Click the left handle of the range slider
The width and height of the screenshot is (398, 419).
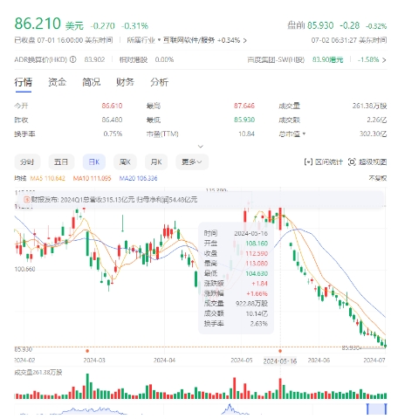click(367, 409)
